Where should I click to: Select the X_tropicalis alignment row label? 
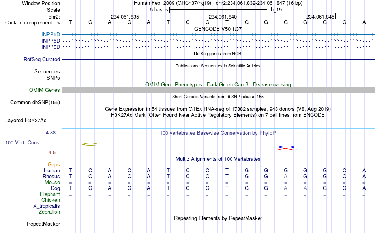[x=47, y=206]
